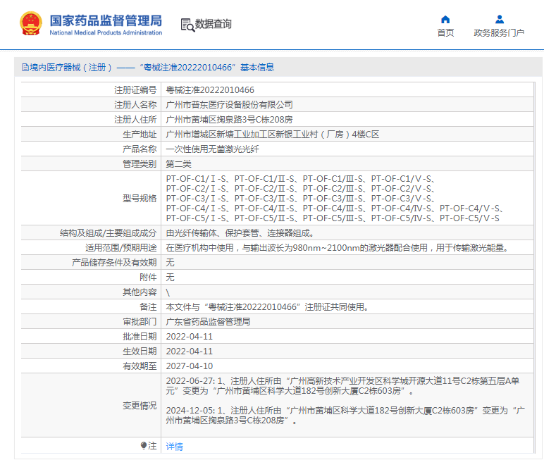The height and width of the screenshot is (460, 544).
Task: Click the 2022-06-27 change record
Action: (x=342, y=386)
